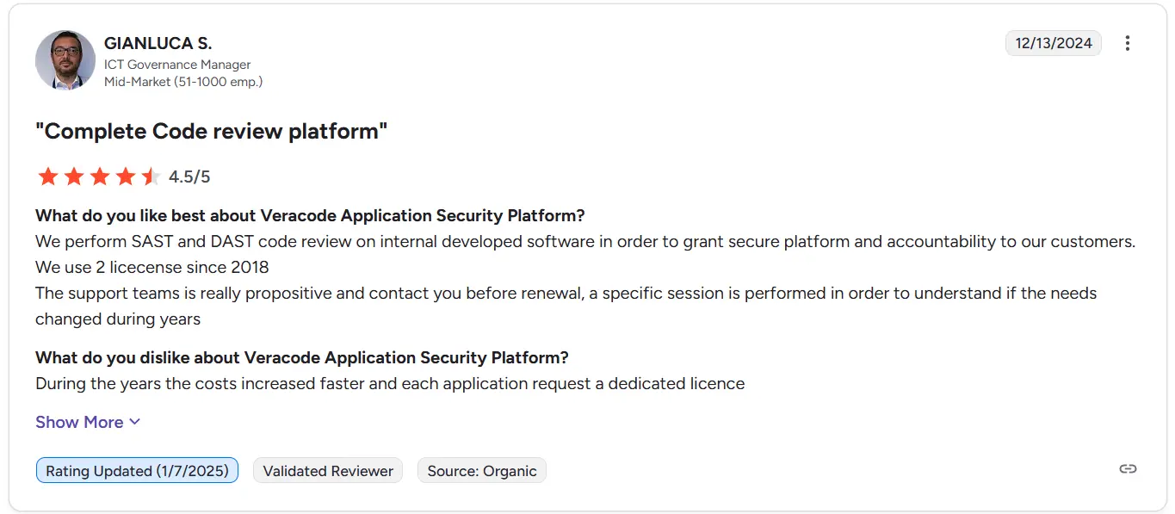Open the "Complete Code review platform" title
Image resolution: width=1175 pixels, height=514 pixels.
click(212, 131)
